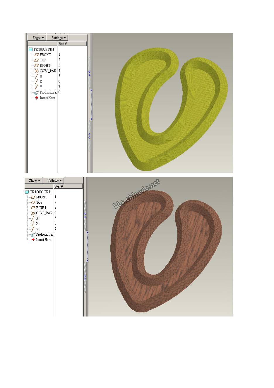The height and width of the screenshot is (388, 274).
Task: Select the RIGHT datum plane icon in the brown model's tree
Action: (x=33, y=208)
